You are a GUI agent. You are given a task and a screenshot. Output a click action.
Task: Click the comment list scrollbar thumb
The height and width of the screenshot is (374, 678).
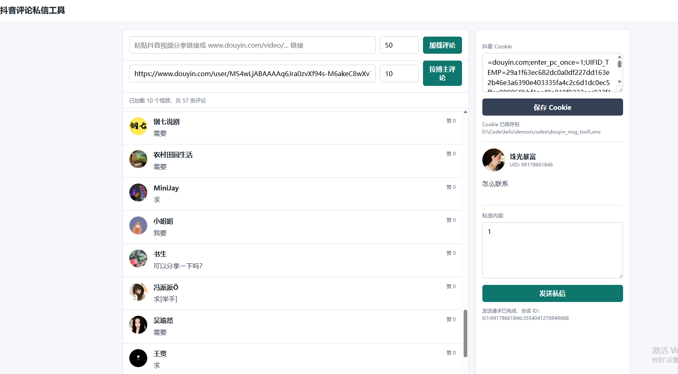pyautogui.click(x=465, y=333)
